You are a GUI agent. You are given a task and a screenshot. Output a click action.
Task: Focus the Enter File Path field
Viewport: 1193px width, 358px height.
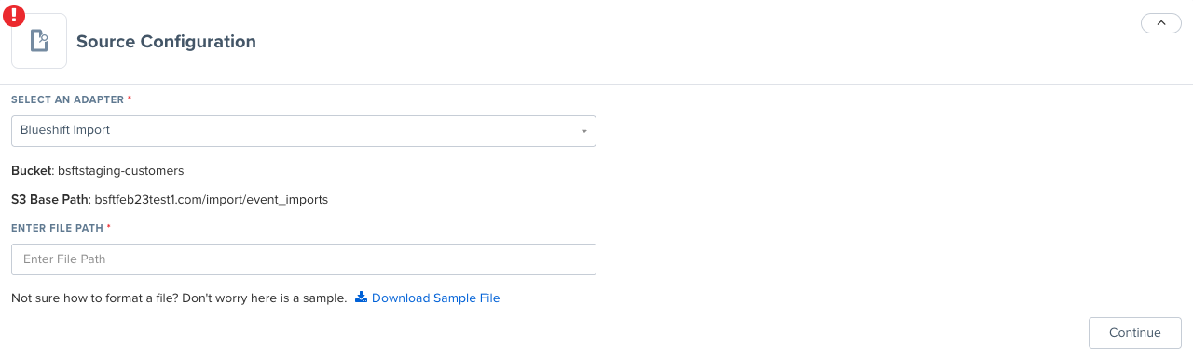(304, 259)
